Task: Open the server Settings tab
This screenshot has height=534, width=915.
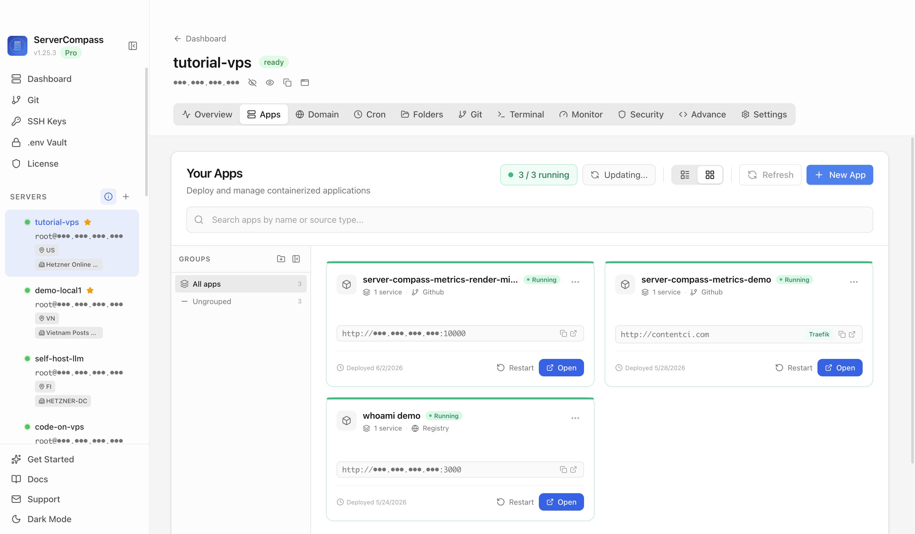Action: (x=764, y=114)
